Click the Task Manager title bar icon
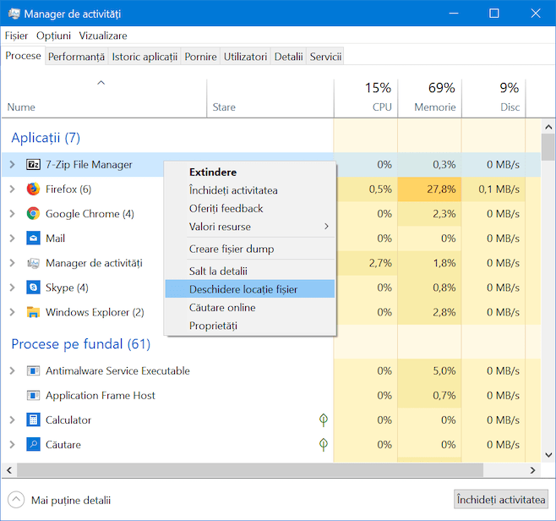The width and height of the screenshot is (556, 521). pos(14,14)
